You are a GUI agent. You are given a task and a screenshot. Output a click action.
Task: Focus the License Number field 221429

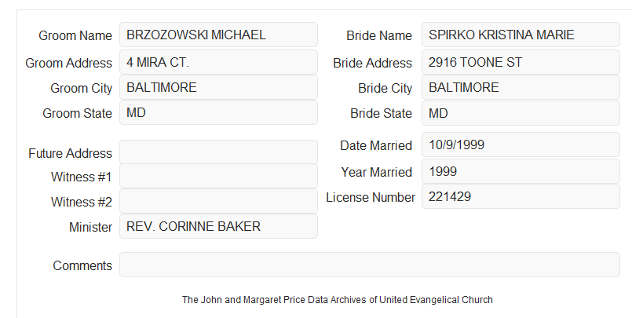521,196
